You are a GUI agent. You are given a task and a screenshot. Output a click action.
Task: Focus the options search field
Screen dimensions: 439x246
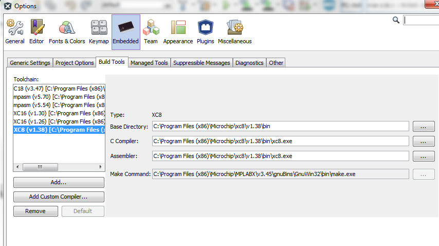click(x=421, y=20)
